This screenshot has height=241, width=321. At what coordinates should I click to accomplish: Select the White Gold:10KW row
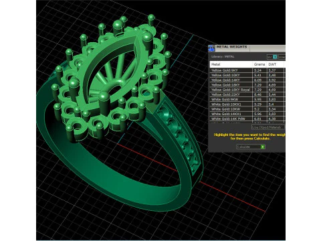click(247, 109)
